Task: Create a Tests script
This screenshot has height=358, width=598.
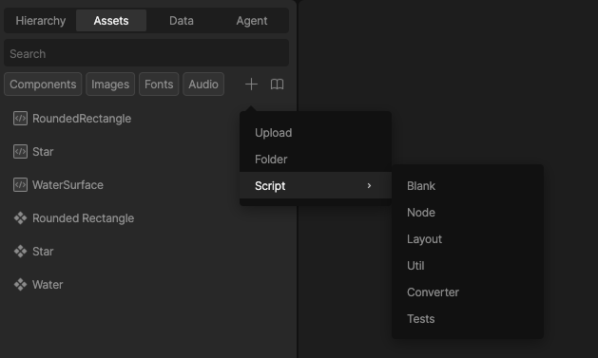Action: tap(468, 319)
